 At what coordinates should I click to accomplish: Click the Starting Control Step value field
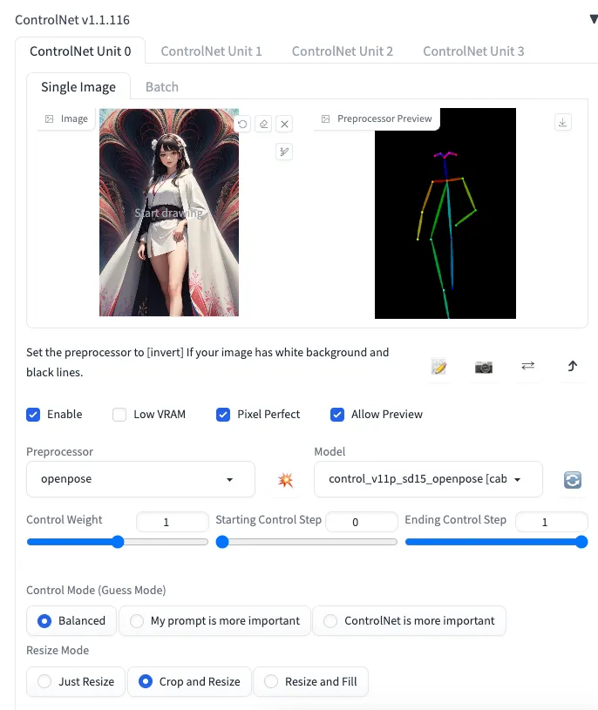click(x=362, y=522)
